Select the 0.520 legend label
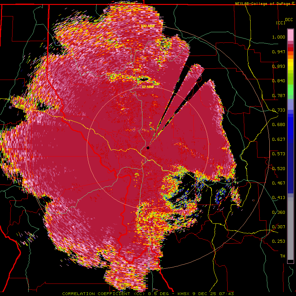 [x=279, y=169]
